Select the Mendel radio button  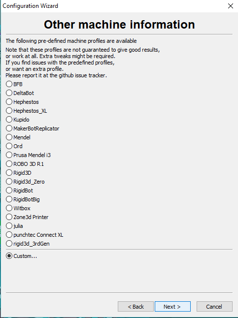(x=18, y=137)
